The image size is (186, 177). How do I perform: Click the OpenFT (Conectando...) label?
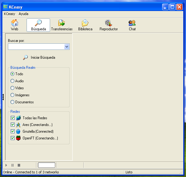click(40, 138)
